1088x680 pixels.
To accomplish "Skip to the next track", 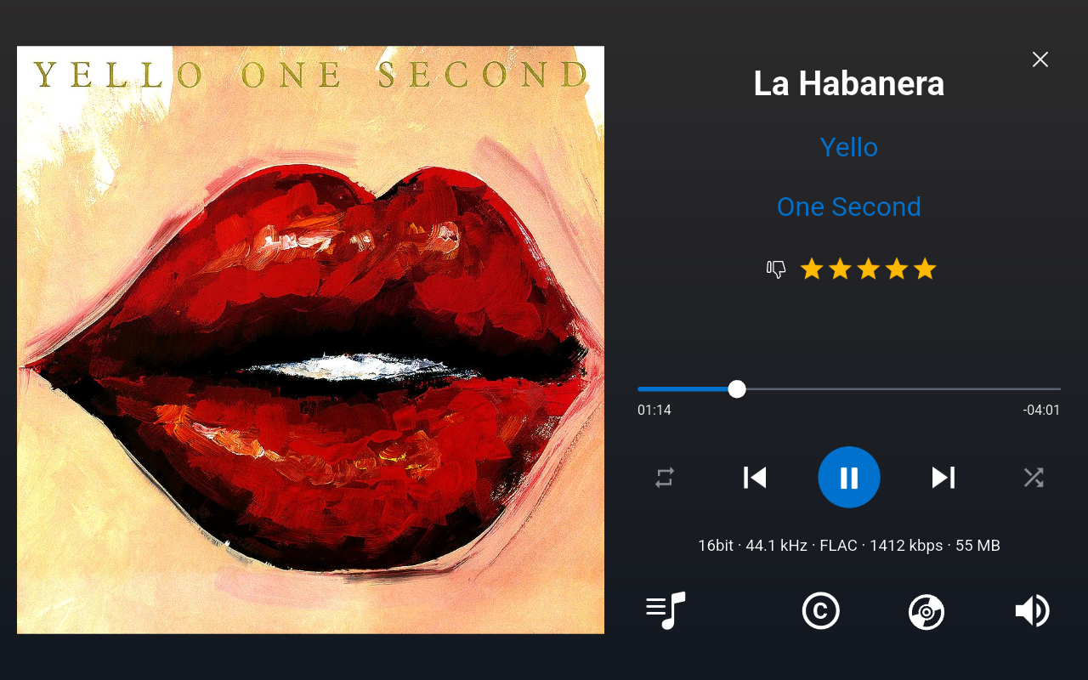I will (943, 478).
